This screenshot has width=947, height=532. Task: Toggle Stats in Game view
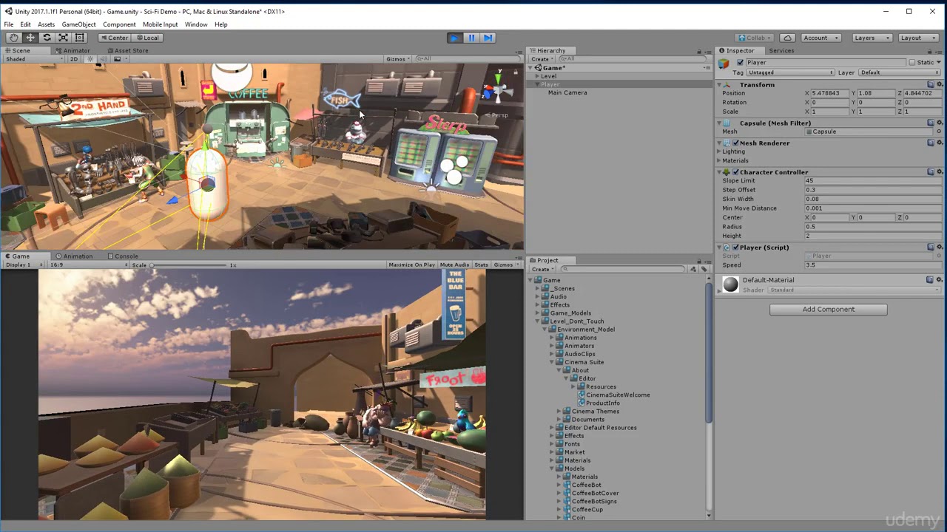[x=481, y=265]
